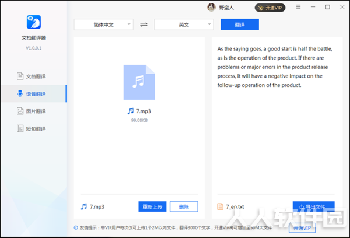Open the hamburger menu in title bar
Screen dimensions: 350x238
click(x=298, y=7)
